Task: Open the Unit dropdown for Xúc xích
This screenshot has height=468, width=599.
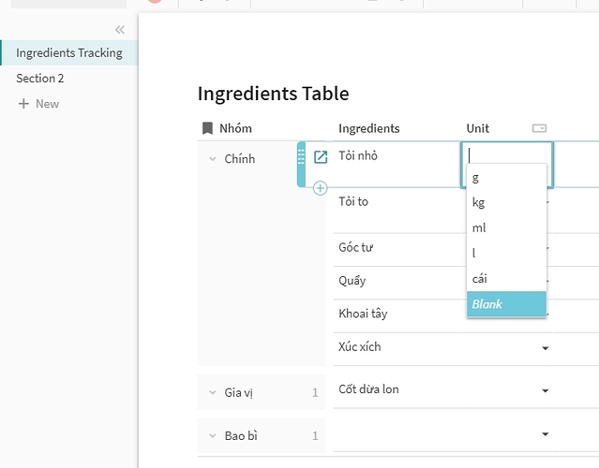Action: pyautogui.click(x=546, y=348)
